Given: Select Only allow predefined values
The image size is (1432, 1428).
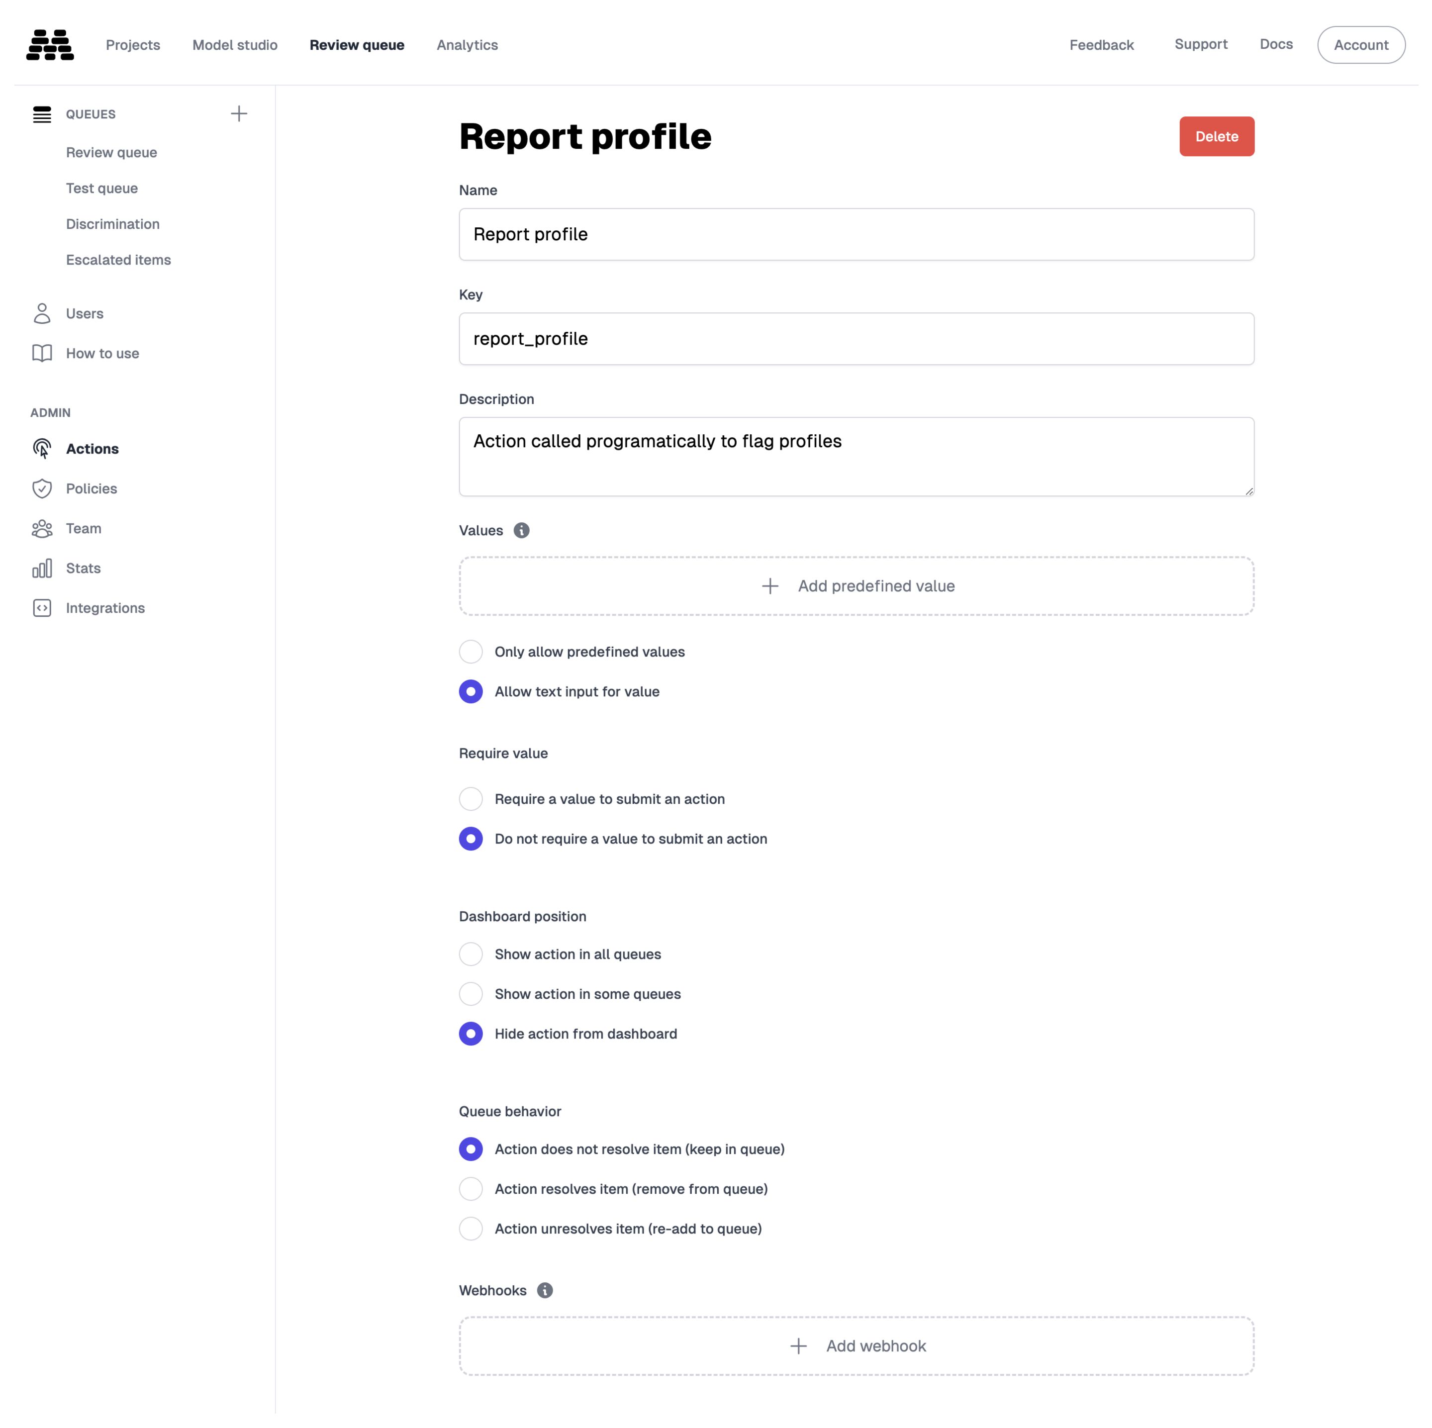Looking at the screenshot, I should 471,652.
